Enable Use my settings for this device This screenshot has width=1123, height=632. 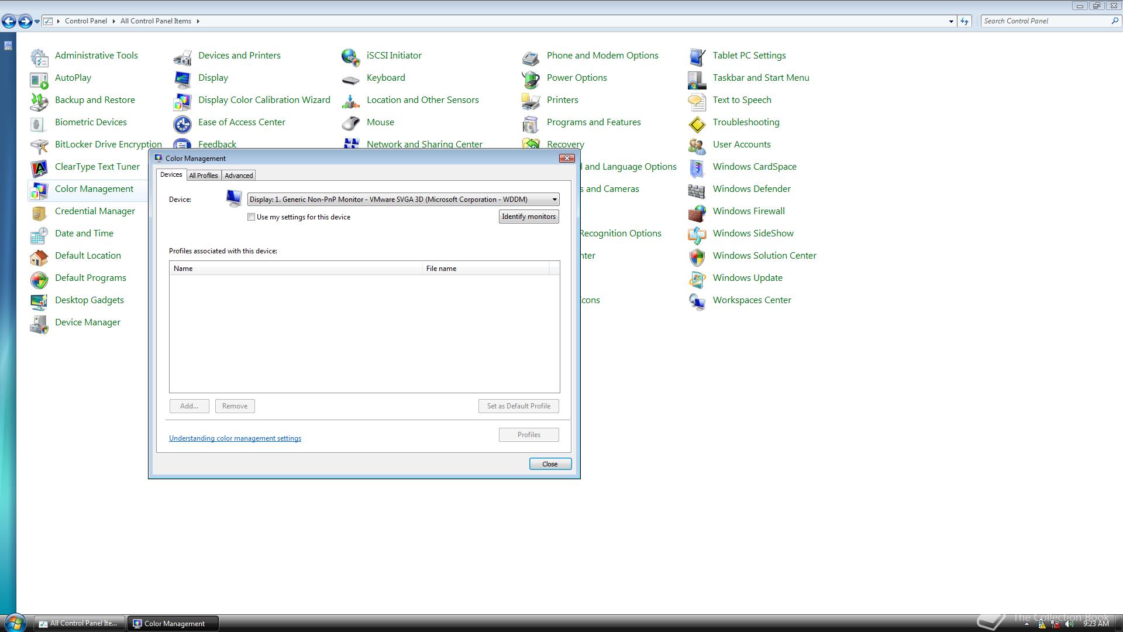click(x=252, y=217)
